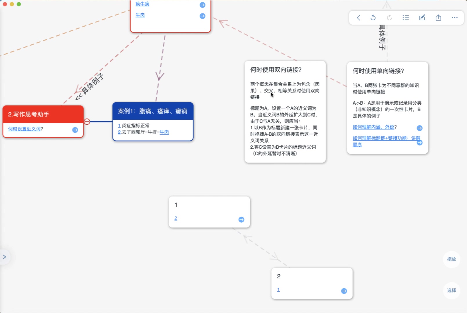Follow the arrow next to 疯牛病

coord(202,5)
